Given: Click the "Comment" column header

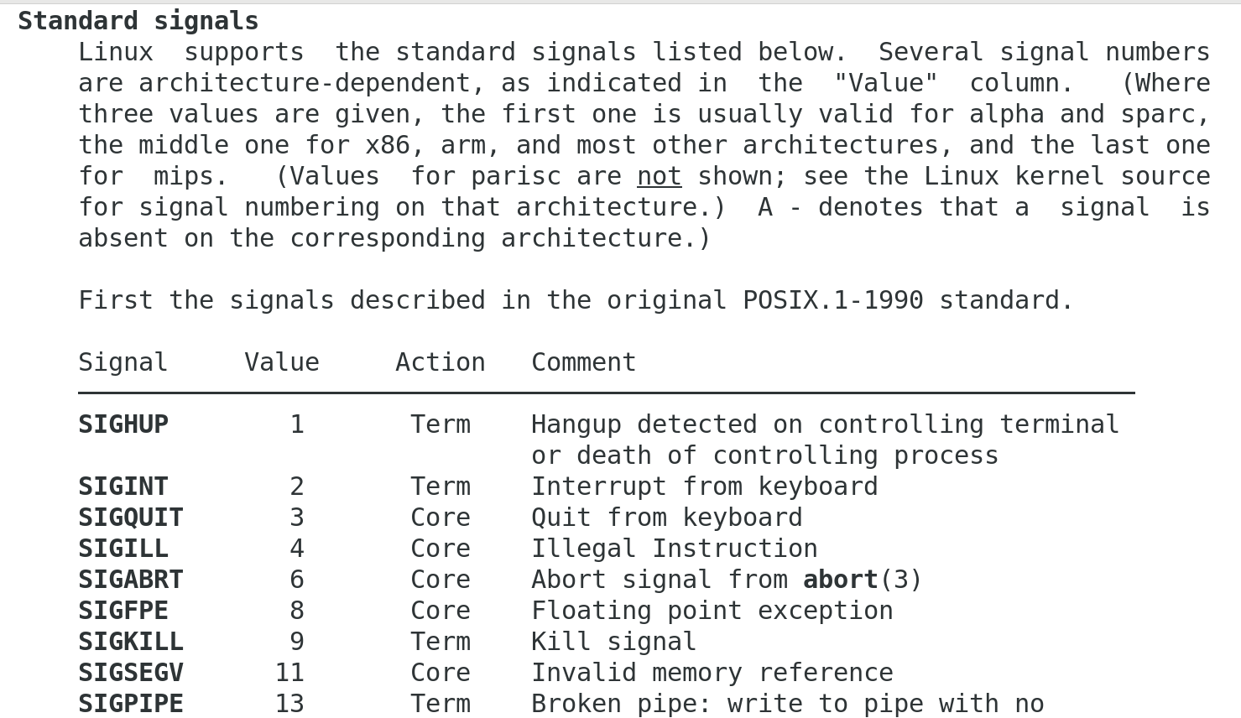Looking at the screenshot, I should pyautogui.click(x=584, y=362).
